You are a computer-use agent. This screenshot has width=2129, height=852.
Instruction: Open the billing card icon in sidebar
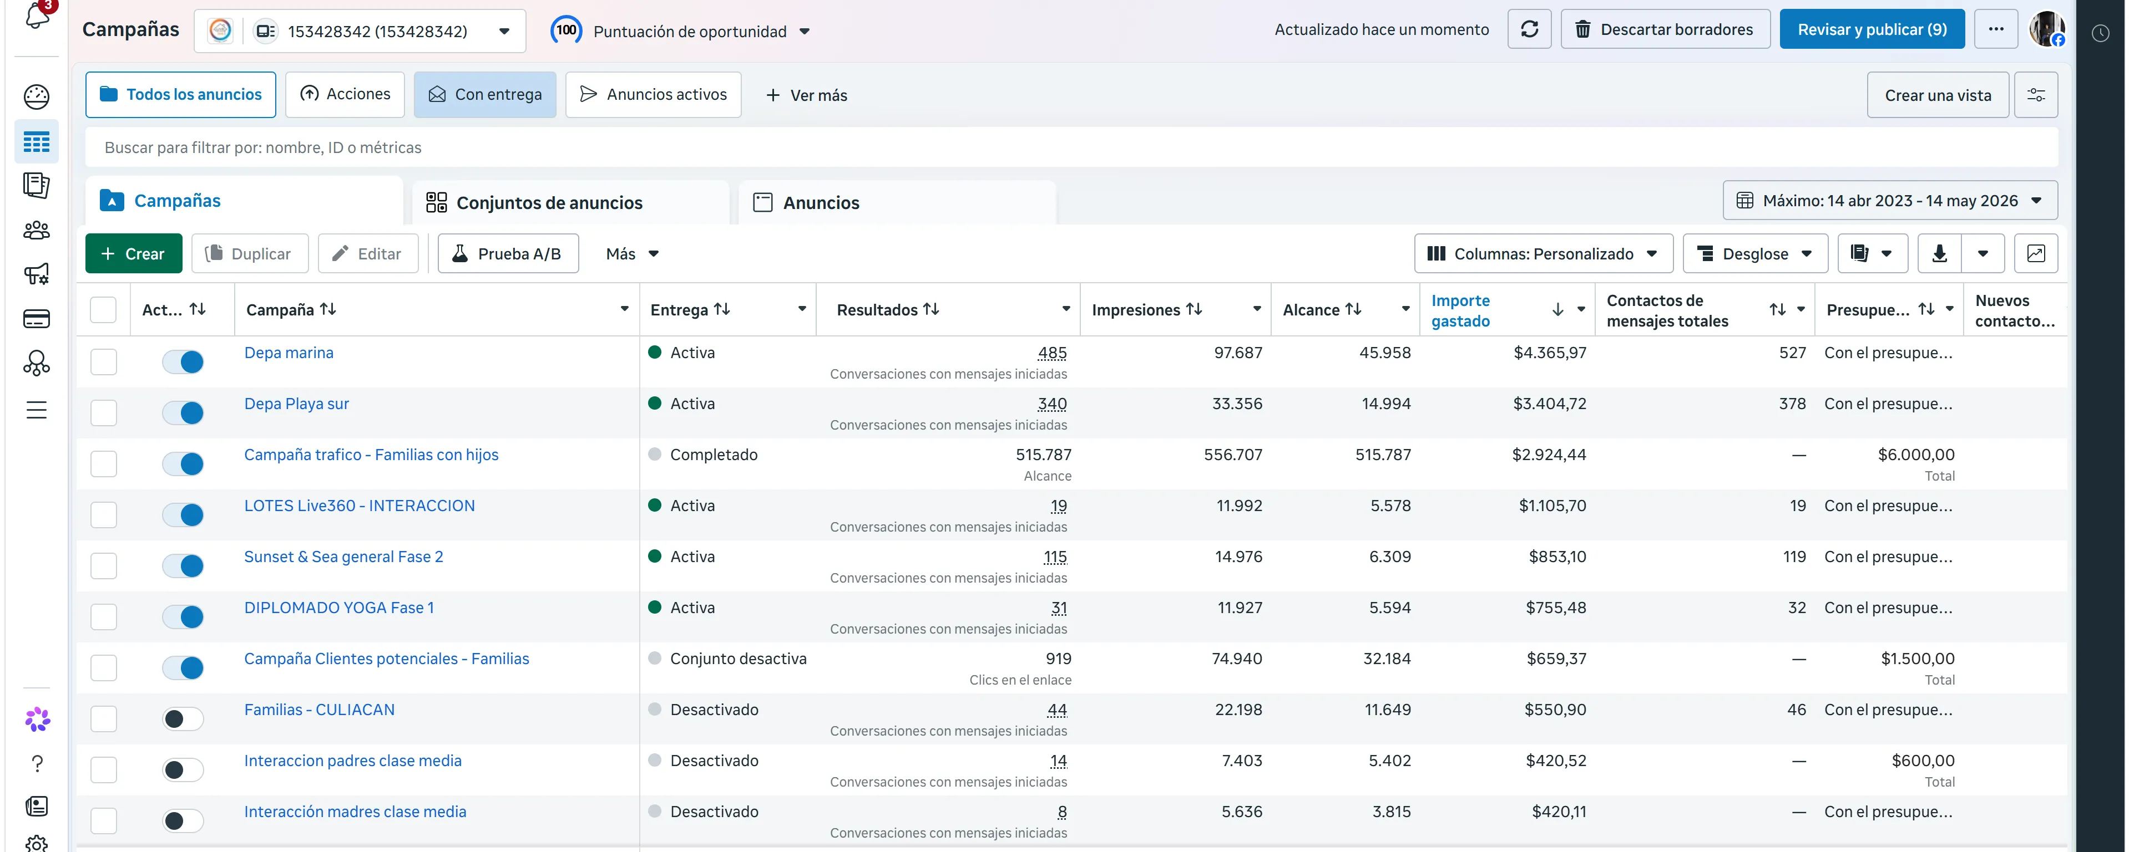37,319
